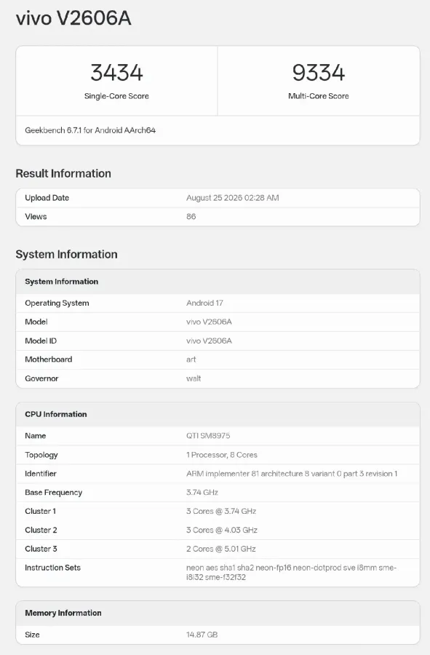This screenshot has width=430, height=655.
Task: Select the 3434 single-core score value
Action: pos(116,72)
